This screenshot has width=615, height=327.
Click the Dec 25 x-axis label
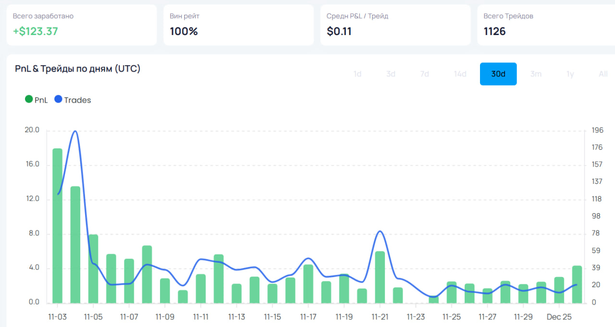tap(559, 317)
